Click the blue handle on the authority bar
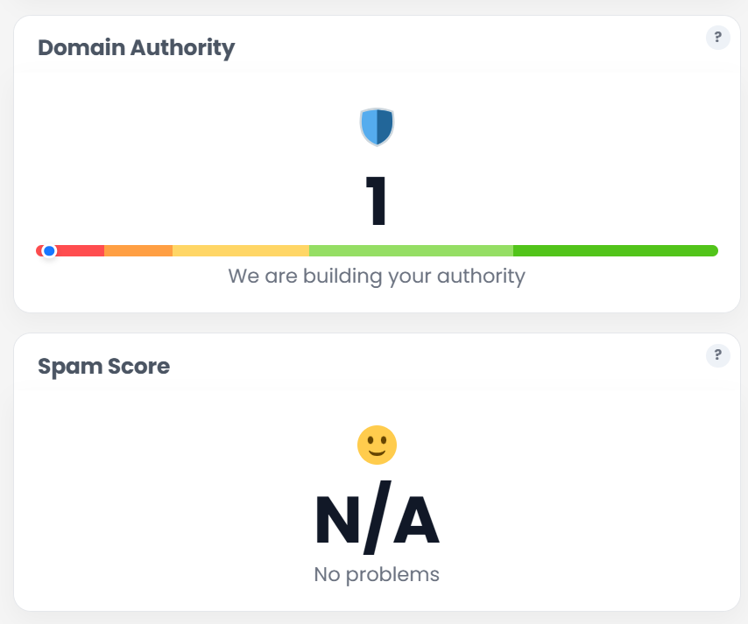Screen dimensions: 748x624 tap(50, 251)
